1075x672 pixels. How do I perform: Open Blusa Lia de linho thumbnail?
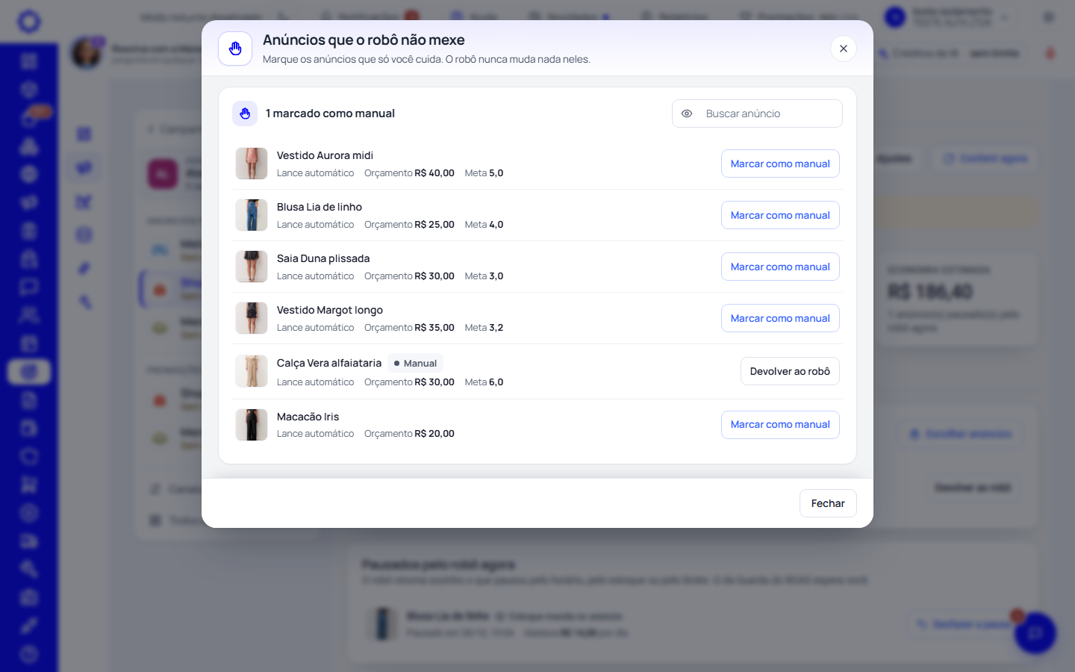[x=252, y=215]
